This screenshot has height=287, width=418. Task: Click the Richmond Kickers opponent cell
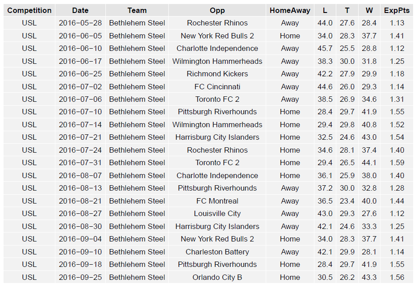tap(217, 74)
